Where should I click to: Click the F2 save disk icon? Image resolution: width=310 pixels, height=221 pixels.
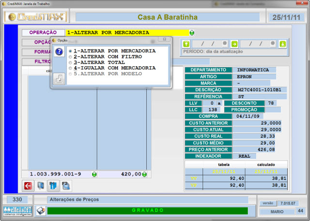point(66,185)
